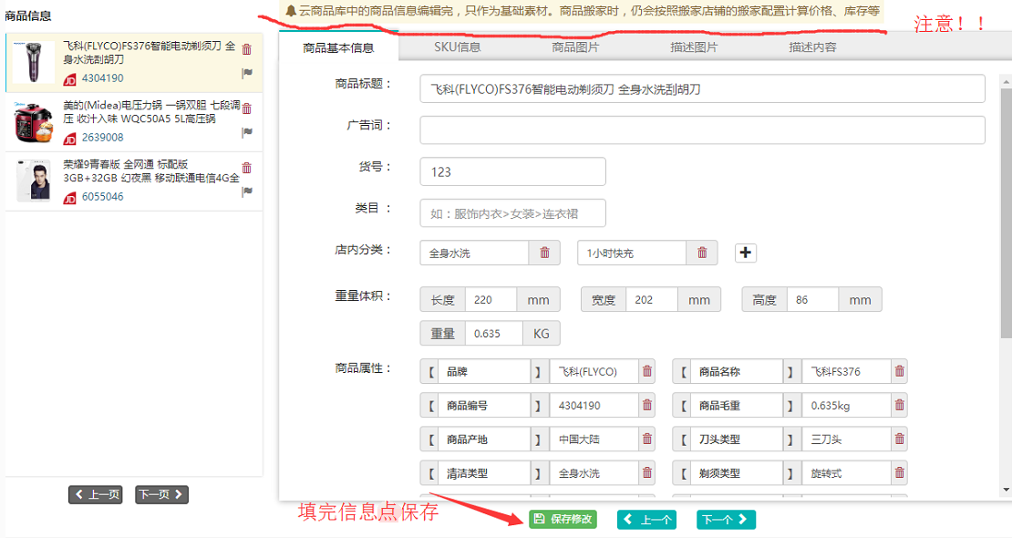Screen dimensions: 1012x538
Task: Focus the 商品标题 input field
Action: [x=702, y=89]
